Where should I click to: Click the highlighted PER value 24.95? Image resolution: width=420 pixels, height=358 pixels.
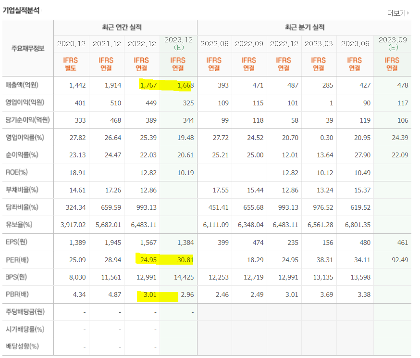pos(148,260)
